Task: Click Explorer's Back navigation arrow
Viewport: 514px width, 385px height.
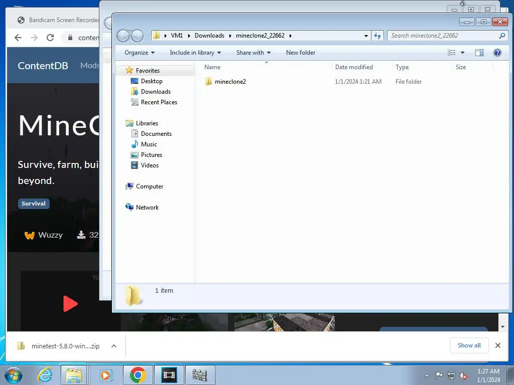Action: [x=123, y=36]
